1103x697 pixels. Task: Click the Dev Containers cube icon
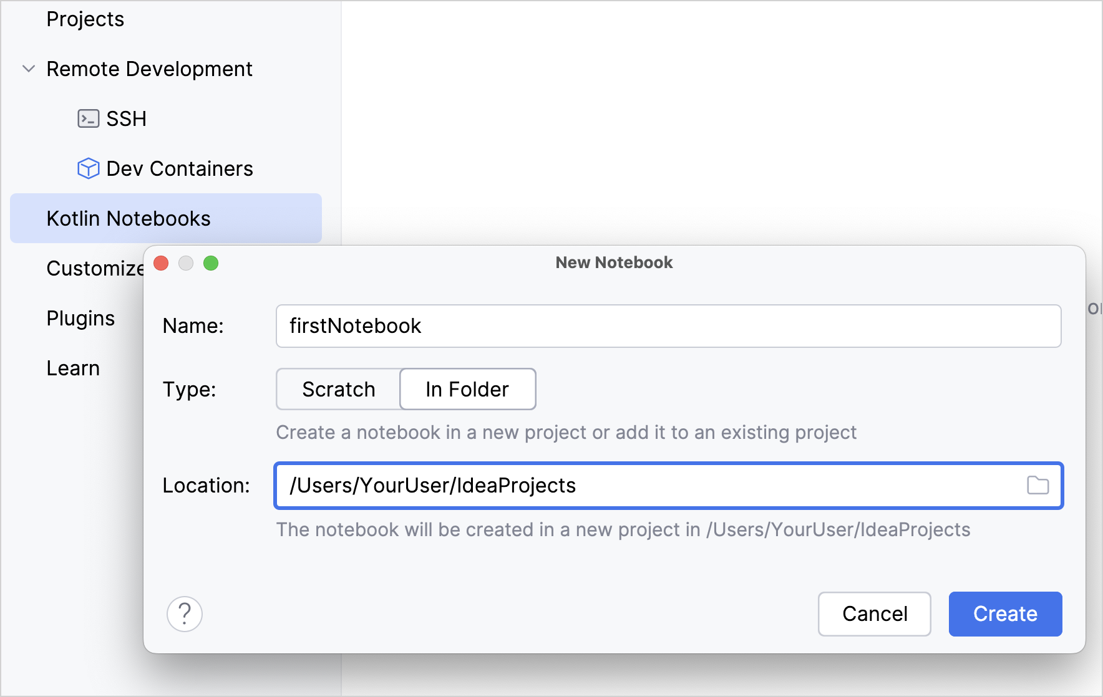coord(88,168)
